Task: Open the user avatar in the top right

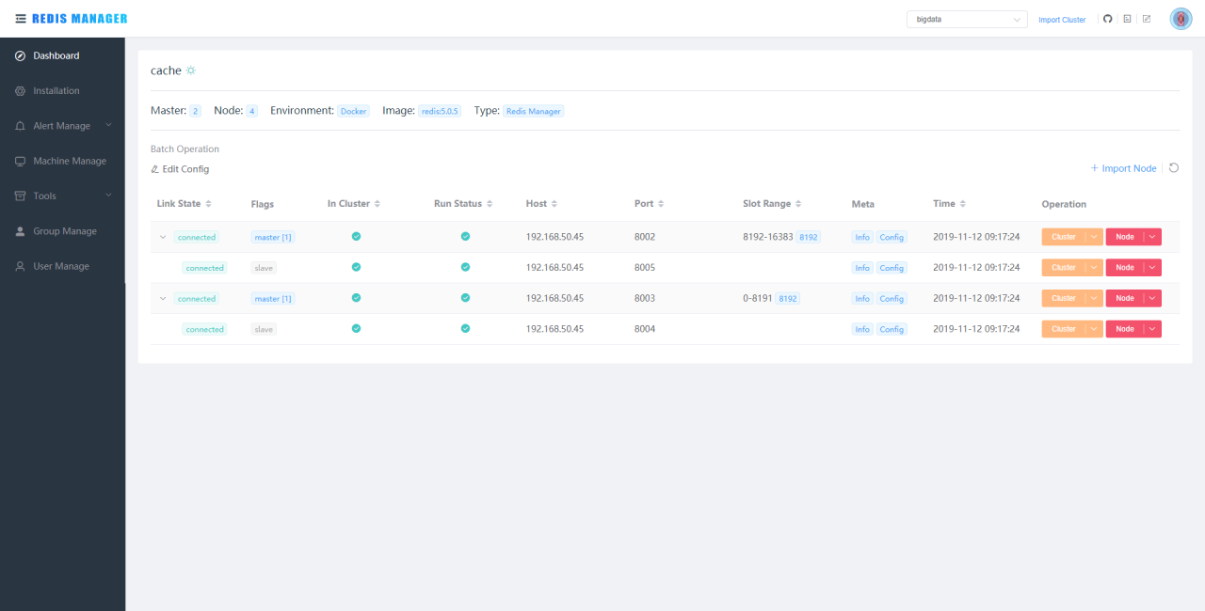Action: coord(1181,19)
